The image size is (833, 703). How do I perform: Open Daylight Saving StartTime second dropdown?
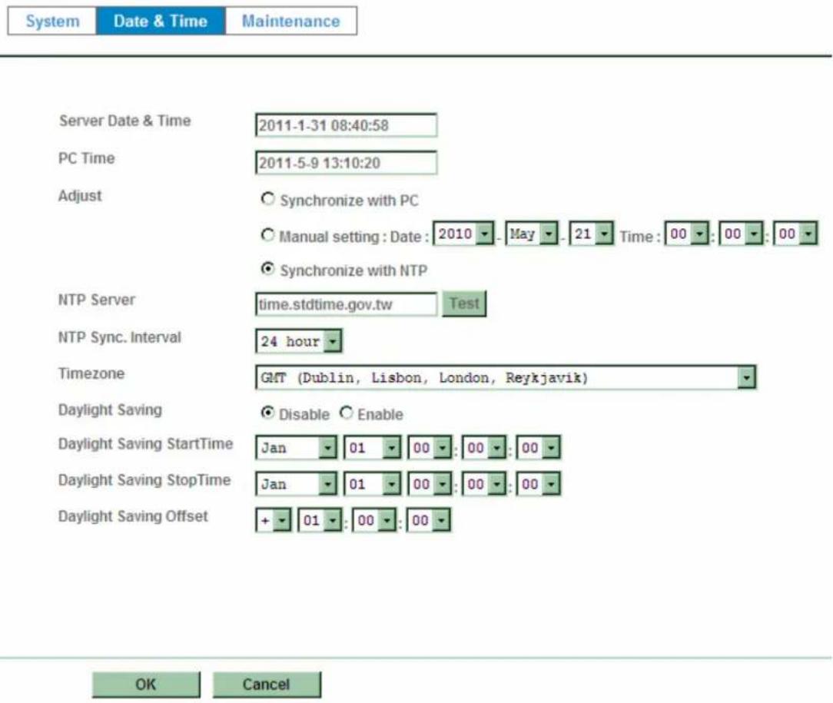(x=538, y=448)
